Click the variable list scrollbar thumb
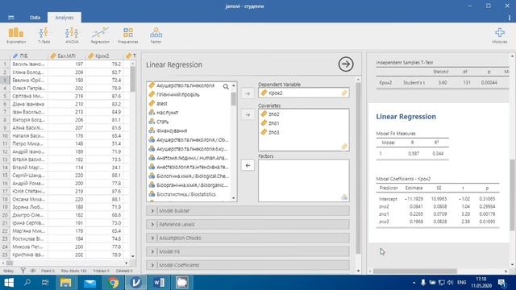Image resolution: width=516 pixels, height=290 pixels. [233, 98]
